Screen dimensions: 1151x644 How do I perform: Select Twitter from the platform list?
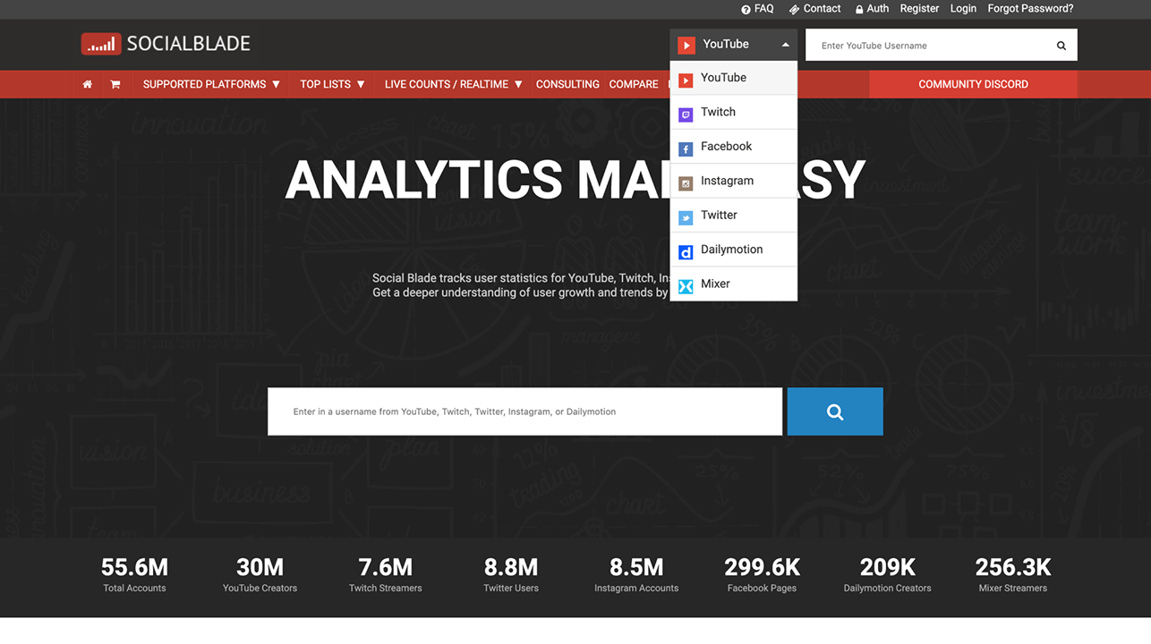[733, 215]
